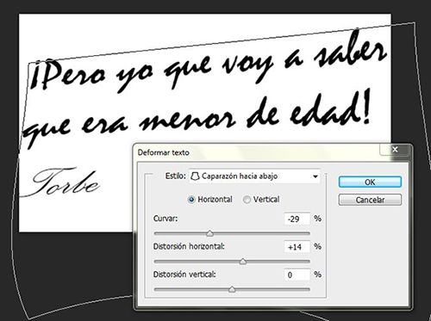
Task: Select the Vertical radio button
Action: point(247,200)
